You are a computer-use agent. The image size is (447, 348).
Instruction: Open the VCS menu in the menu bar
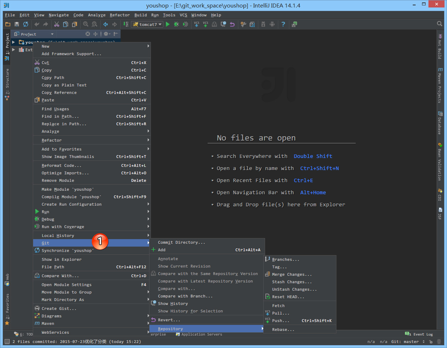coord(183,15)
